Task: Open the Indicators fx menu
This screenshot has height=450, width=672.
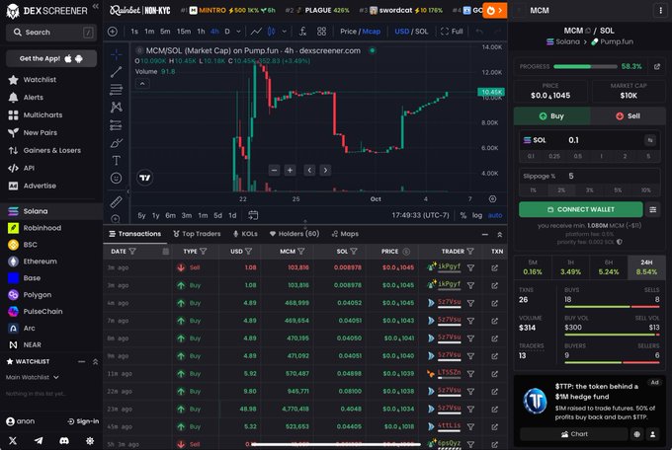Action: (x=302, y=32)
